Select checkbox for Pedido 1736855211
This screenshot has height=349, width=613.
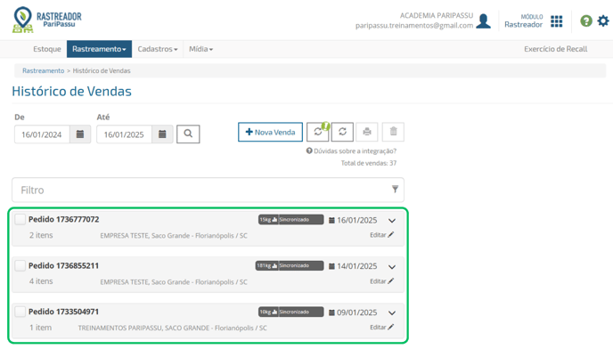click(x=20, y=265)
